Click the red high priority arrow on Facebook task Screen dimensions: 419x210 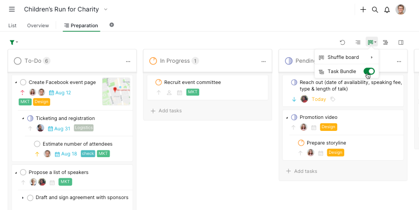point(22,92)
